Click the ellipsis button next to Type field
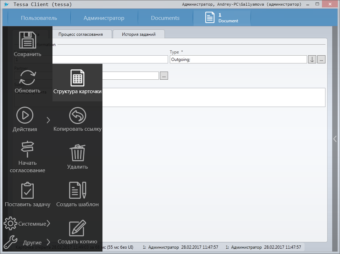This screenshot has width=340, height=254. coord(321,60)
